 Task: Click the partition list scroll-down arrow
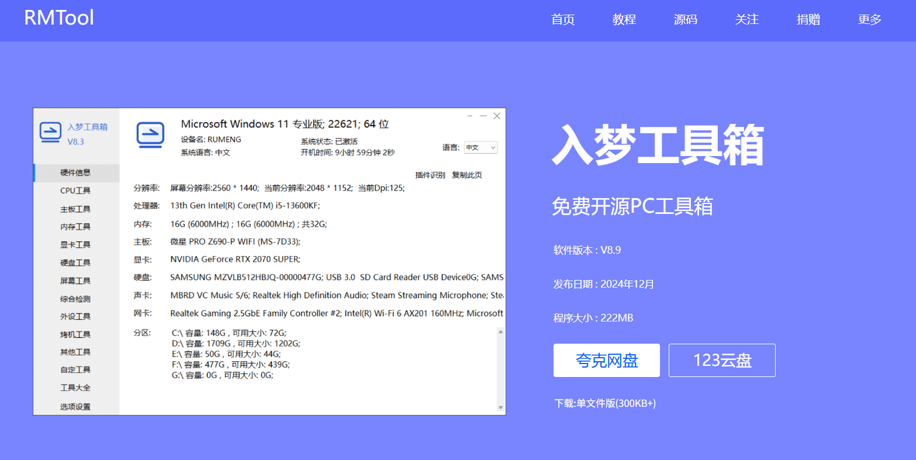pos(500,407)
